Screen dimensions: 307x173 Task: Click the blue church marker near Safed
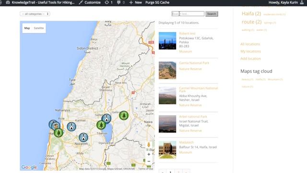click(x=106, y=119)
